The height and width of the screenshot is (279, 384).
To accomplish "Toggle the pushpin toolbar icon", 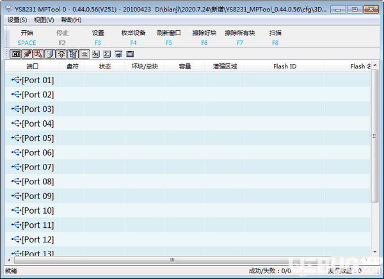I will pyautogui.click(x=27, y=54).
